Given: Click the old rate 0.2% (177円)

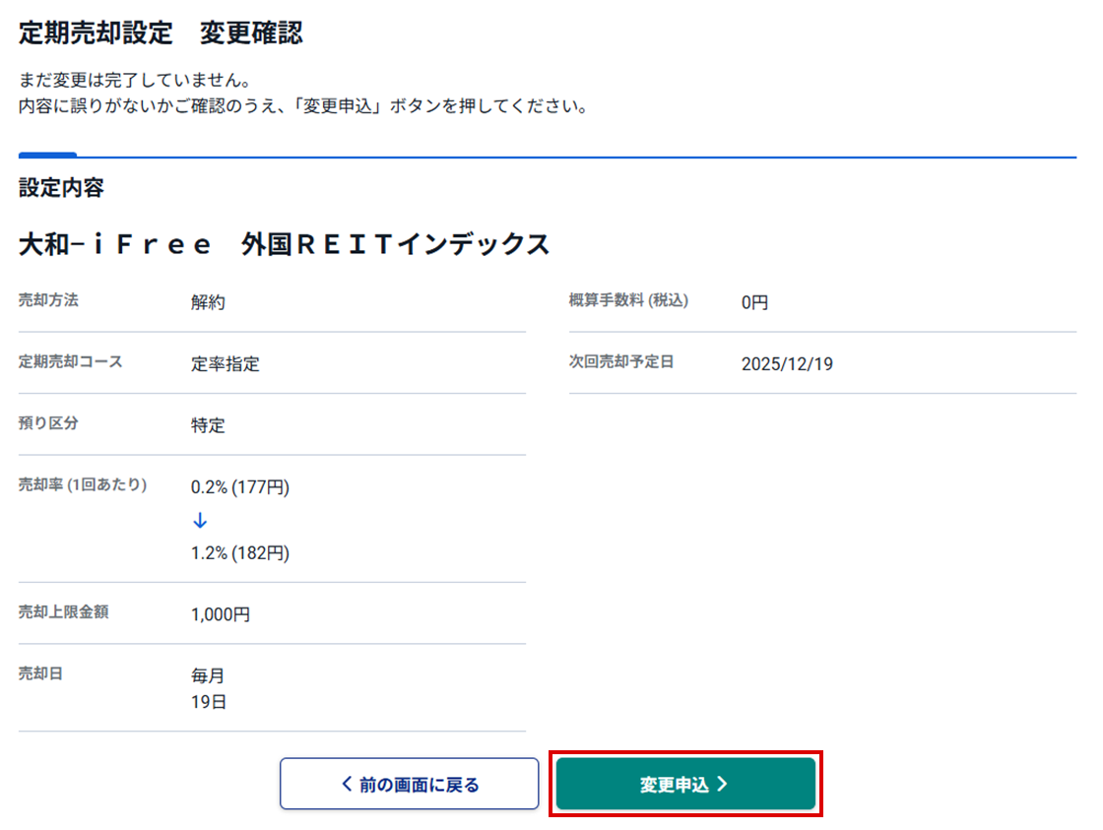Looking at the screenshot, I should tap(240, 487).
